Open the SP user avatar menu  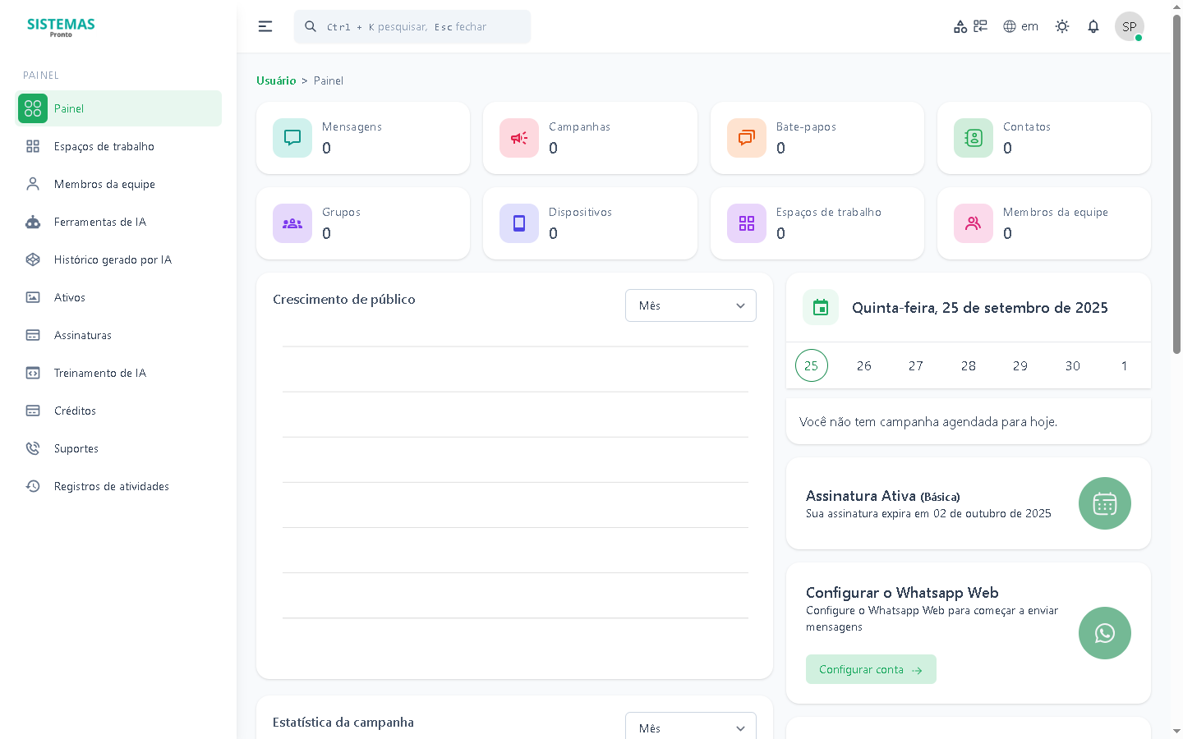pyautogui.click(x=1130, y=26)
